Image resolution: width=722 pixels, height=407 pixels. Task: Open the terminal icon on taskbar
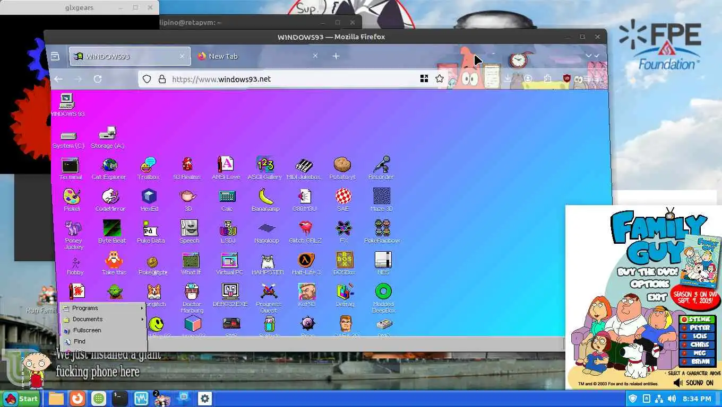coord(119,399)
